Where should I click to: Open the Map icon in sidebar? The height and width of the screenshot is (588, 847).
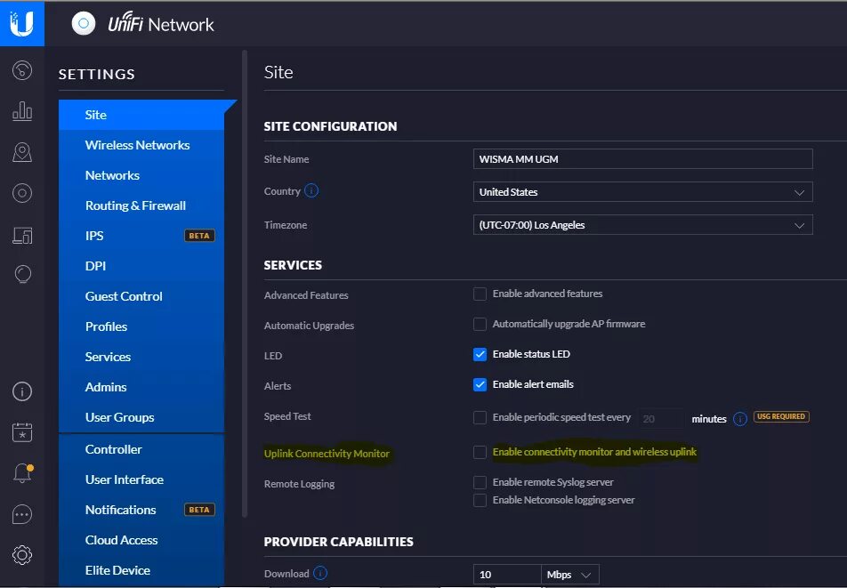coord(22,152)
